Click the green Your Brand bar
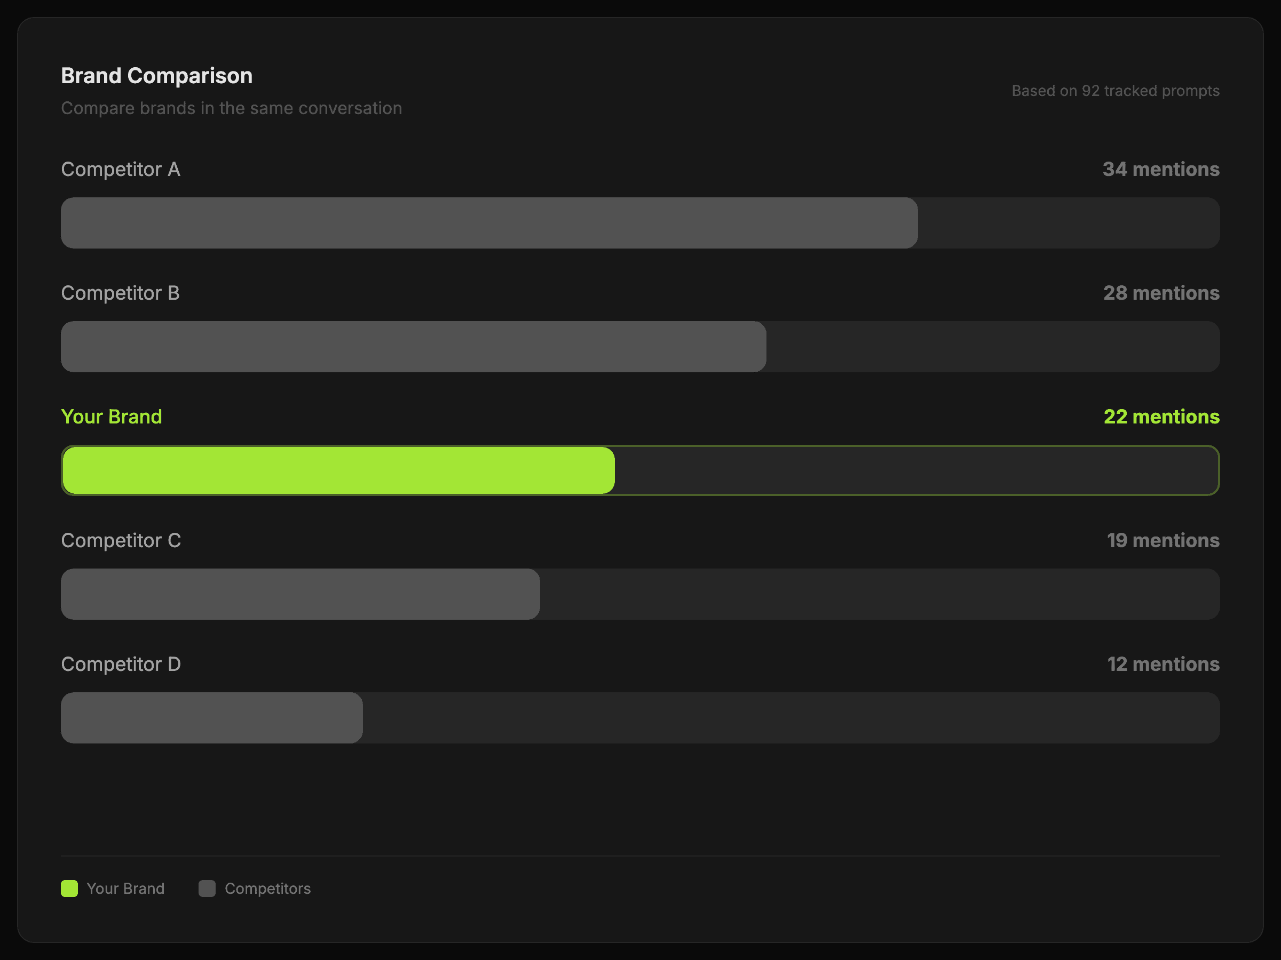This screenshot has height=960, width=1281. coord(339,470)
